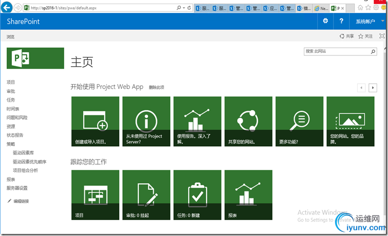Open 状态报告 in the left navigation
388x236 pixels.
(14, 135)
